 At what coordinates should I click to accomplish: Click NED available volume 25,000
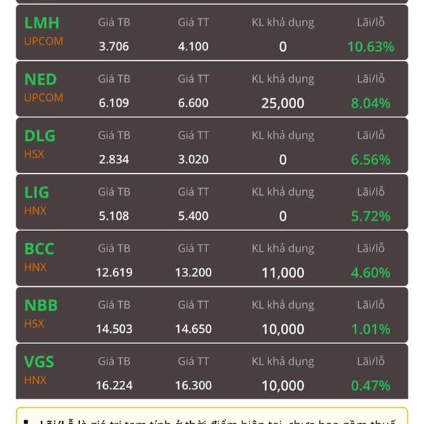click(283, 103)
